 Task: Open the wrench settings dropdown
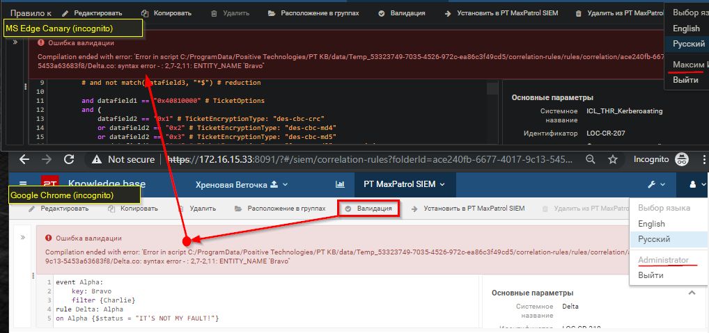coord(657,184)
